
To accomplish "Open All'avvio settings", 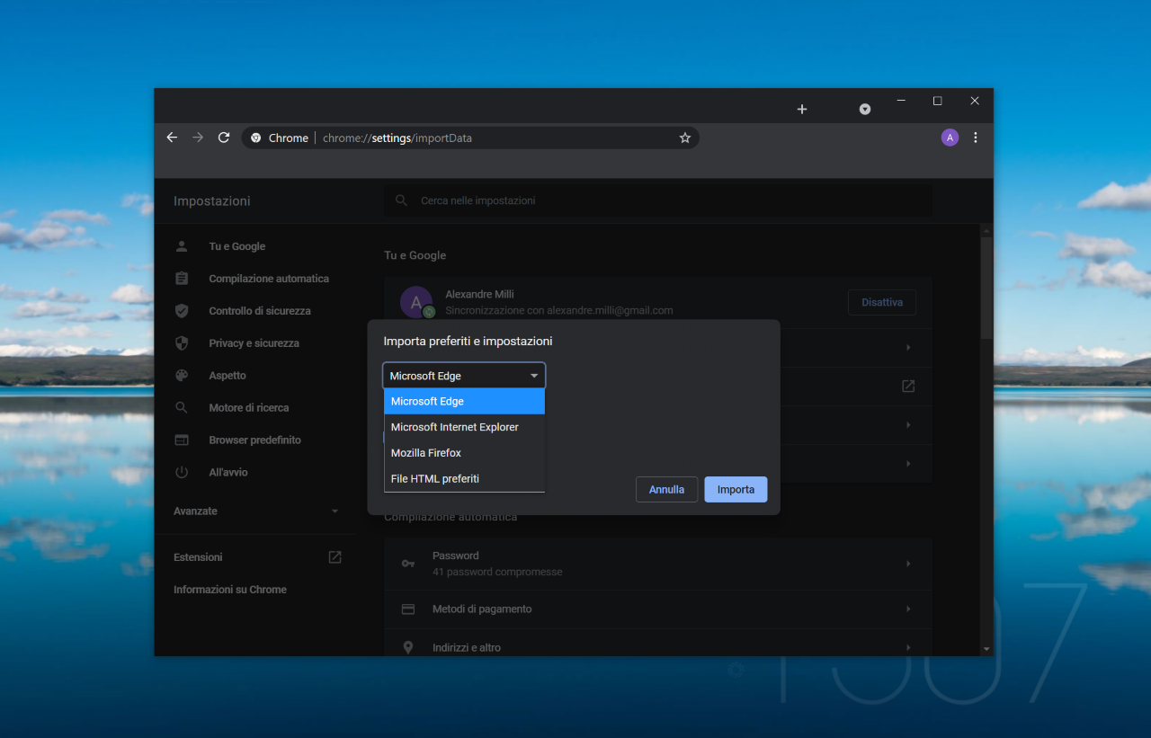I will point(228,472).
